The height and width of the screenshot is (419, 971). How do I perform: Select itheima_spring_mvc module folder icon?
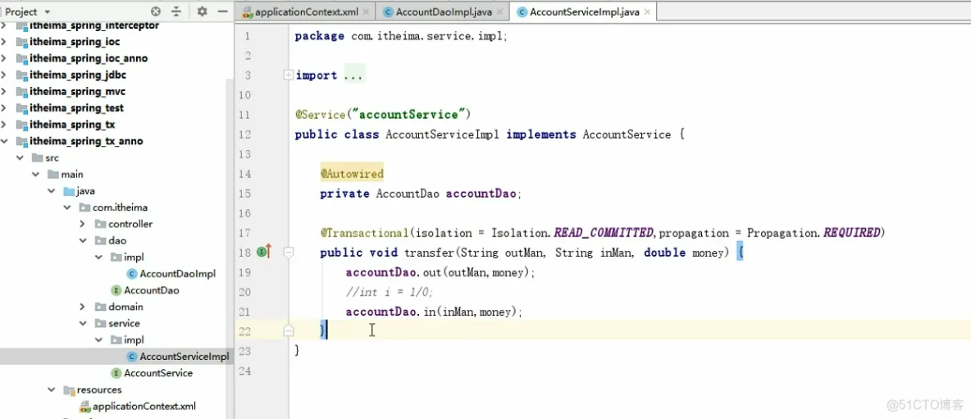21,92
